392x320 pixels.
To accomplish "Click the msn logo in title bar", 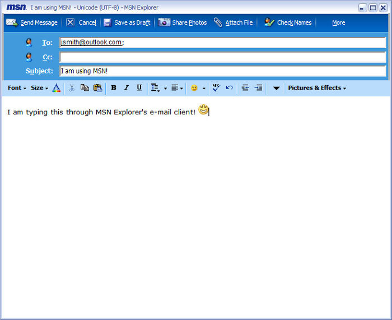I will [x=16, y=7].
